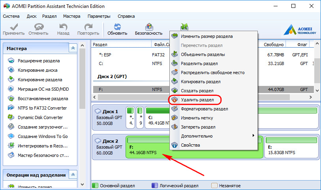Click the Apply (Применить) toolbar icon

point(13,28)
